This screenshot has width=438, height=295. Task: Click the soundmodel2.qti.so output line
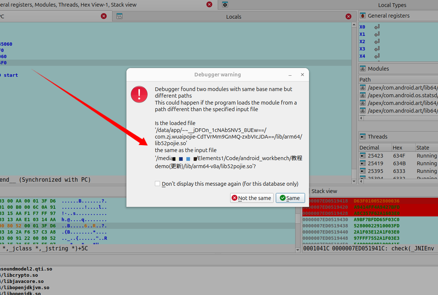point(26,269)
